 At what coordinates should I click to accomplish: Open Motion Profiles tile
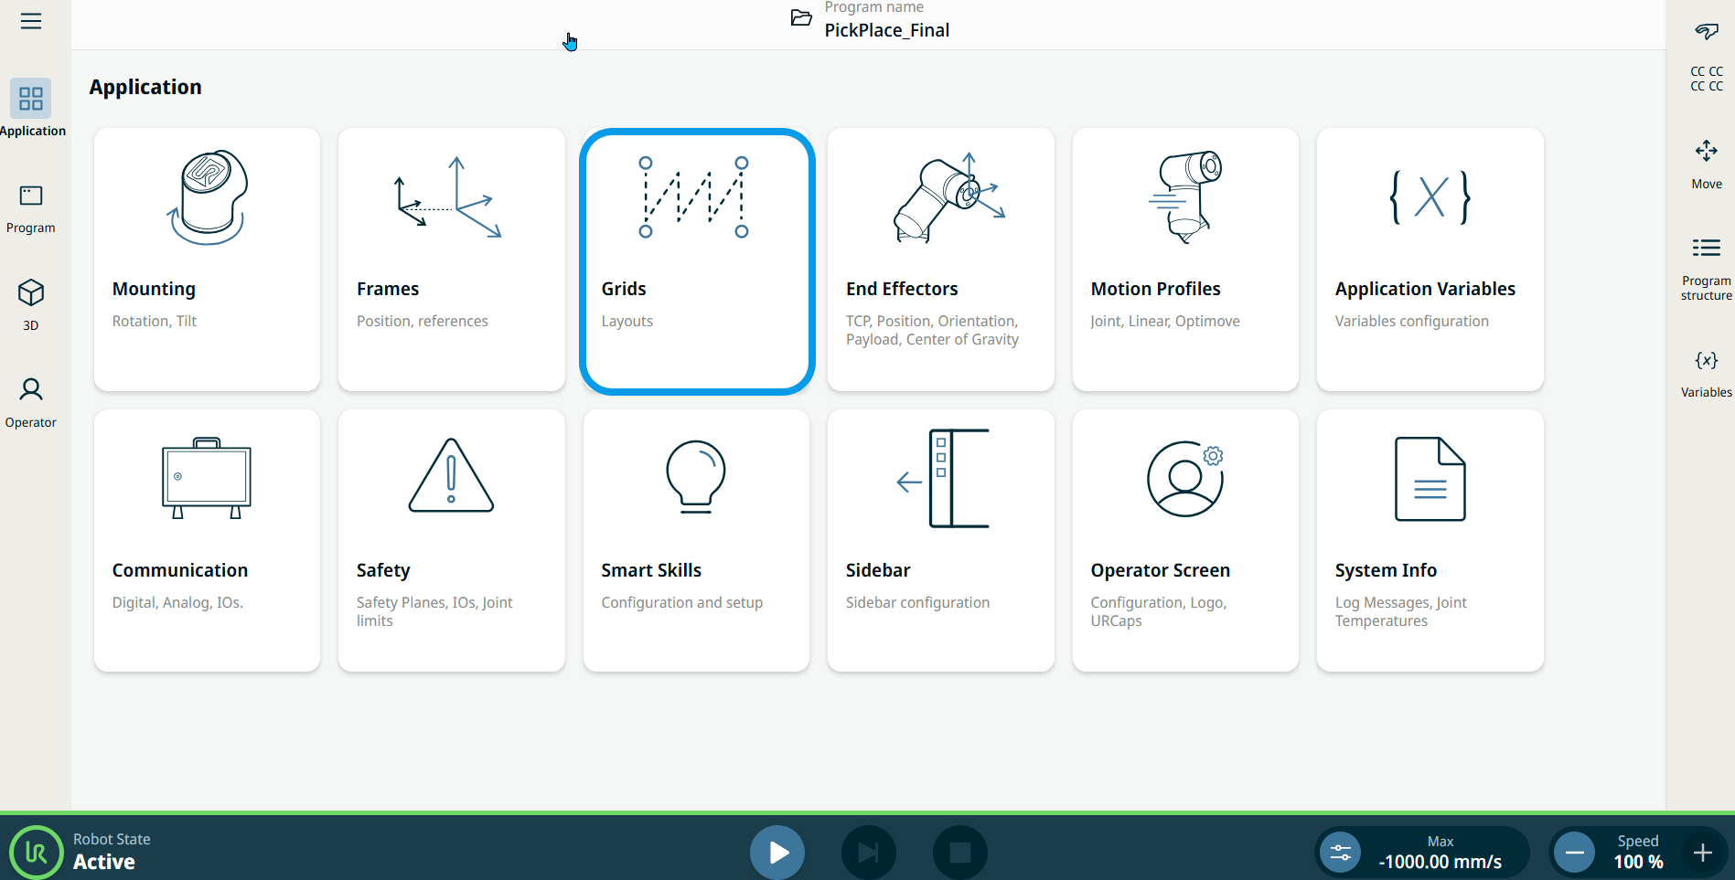point(1185,260)
